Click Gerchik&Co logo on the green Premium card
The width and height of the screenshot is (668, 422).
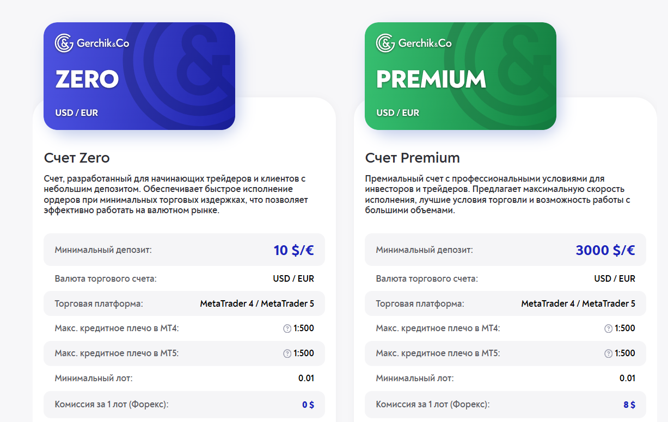tap(414, 43)
